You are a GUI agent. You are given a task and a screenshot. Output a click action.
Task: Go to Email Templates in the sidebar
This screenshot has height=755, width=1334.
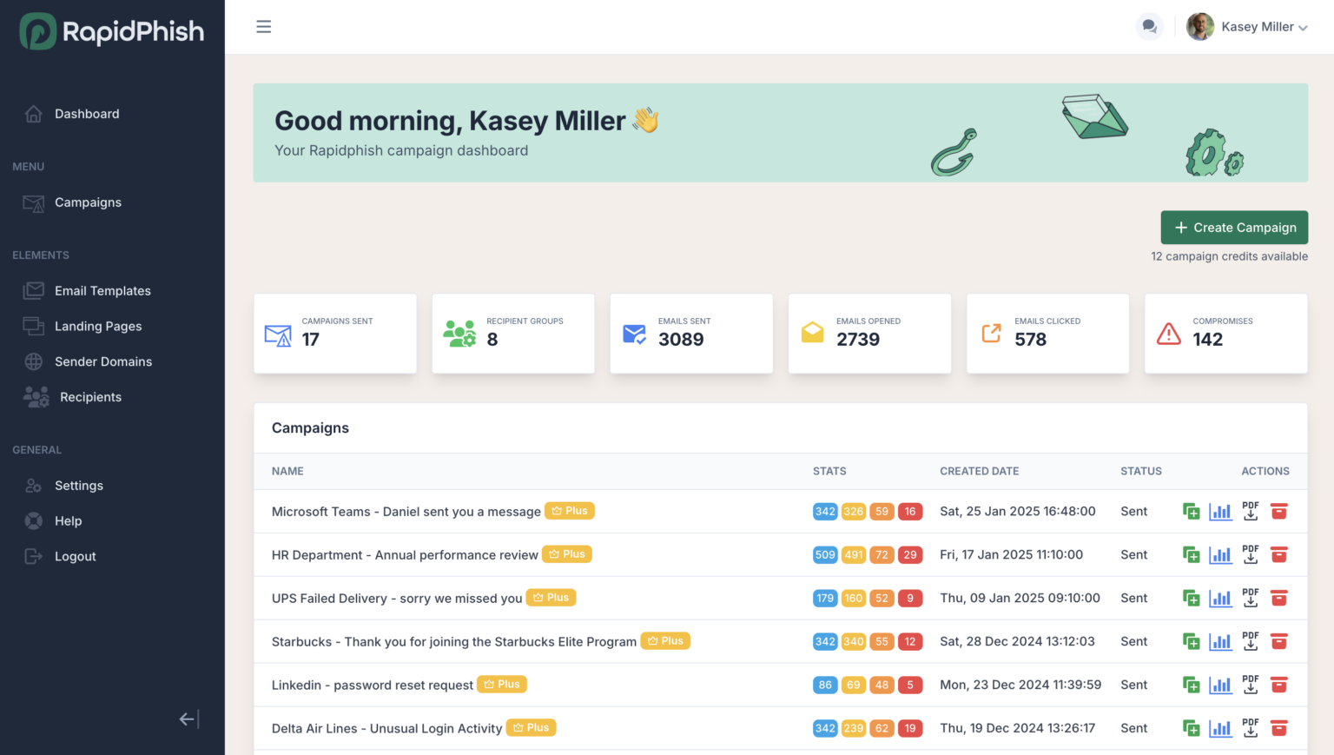pos(102,290)
